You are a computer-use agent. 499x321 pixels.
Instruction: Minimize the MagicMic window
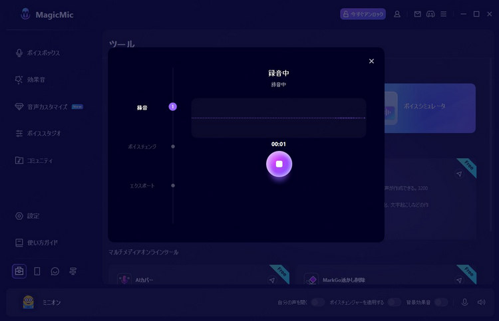(463, 14)
